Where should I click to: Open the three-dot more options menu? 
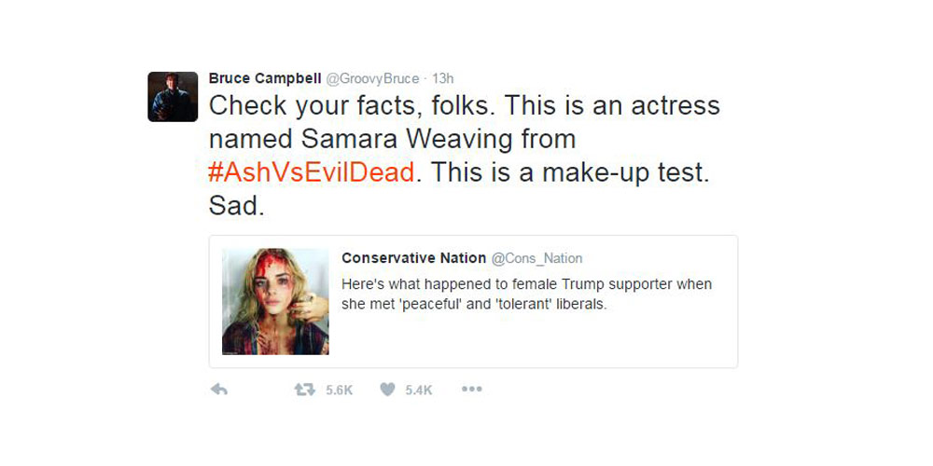471,390
